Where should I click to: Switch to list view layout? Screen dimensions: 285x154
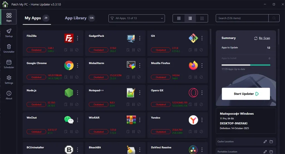(x=179, y=18)
